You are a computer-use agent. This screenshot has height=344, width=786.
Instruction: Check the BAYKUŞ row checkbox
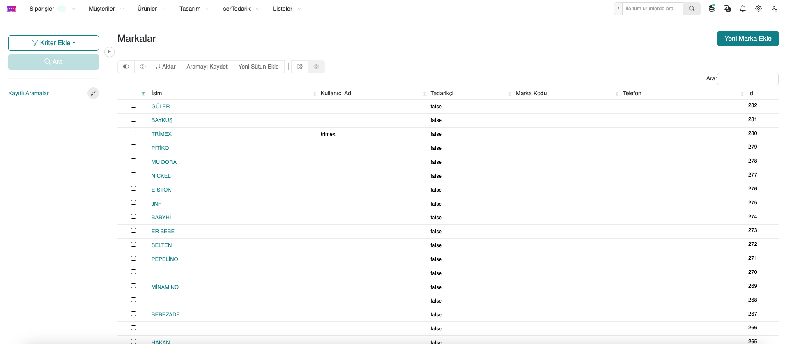(x=133, y=119)
